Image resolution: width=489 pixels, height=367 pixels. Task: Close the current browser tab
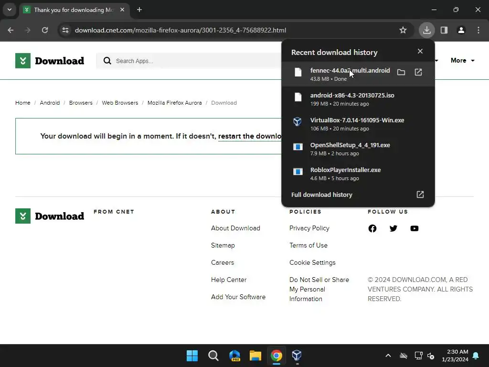[x=122, y=10]
